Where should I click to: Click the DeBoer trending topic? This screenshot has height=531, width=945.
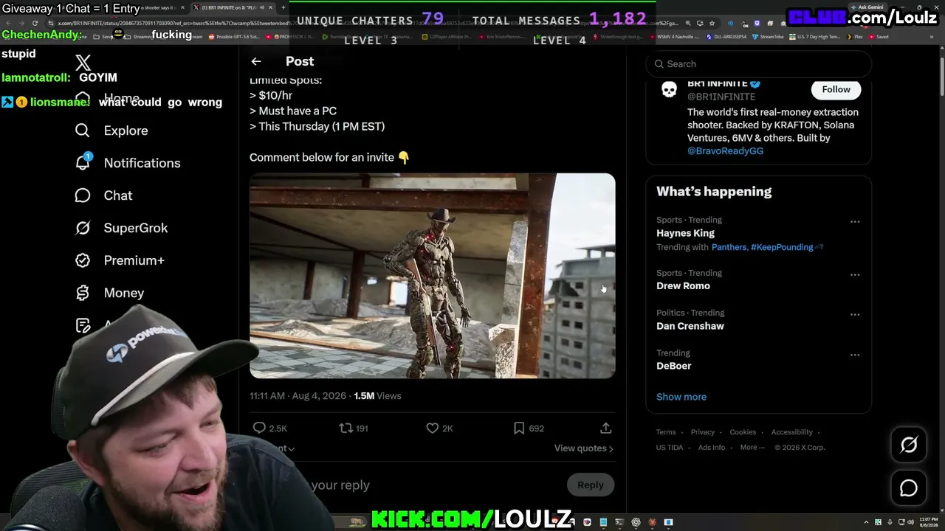[x=674, y=366]
